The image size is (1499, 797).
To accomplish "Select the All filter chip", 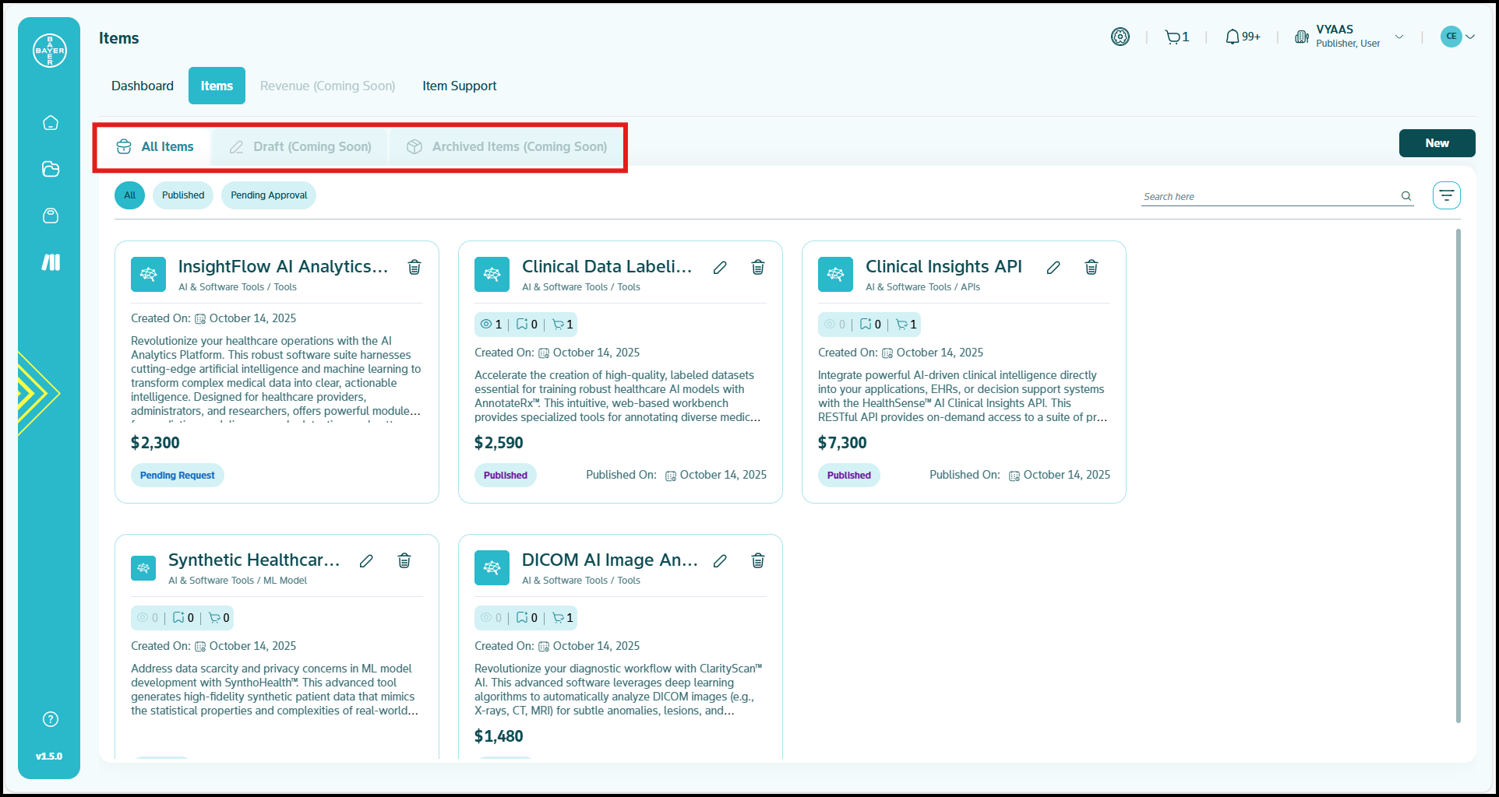I will coord(129,195).
